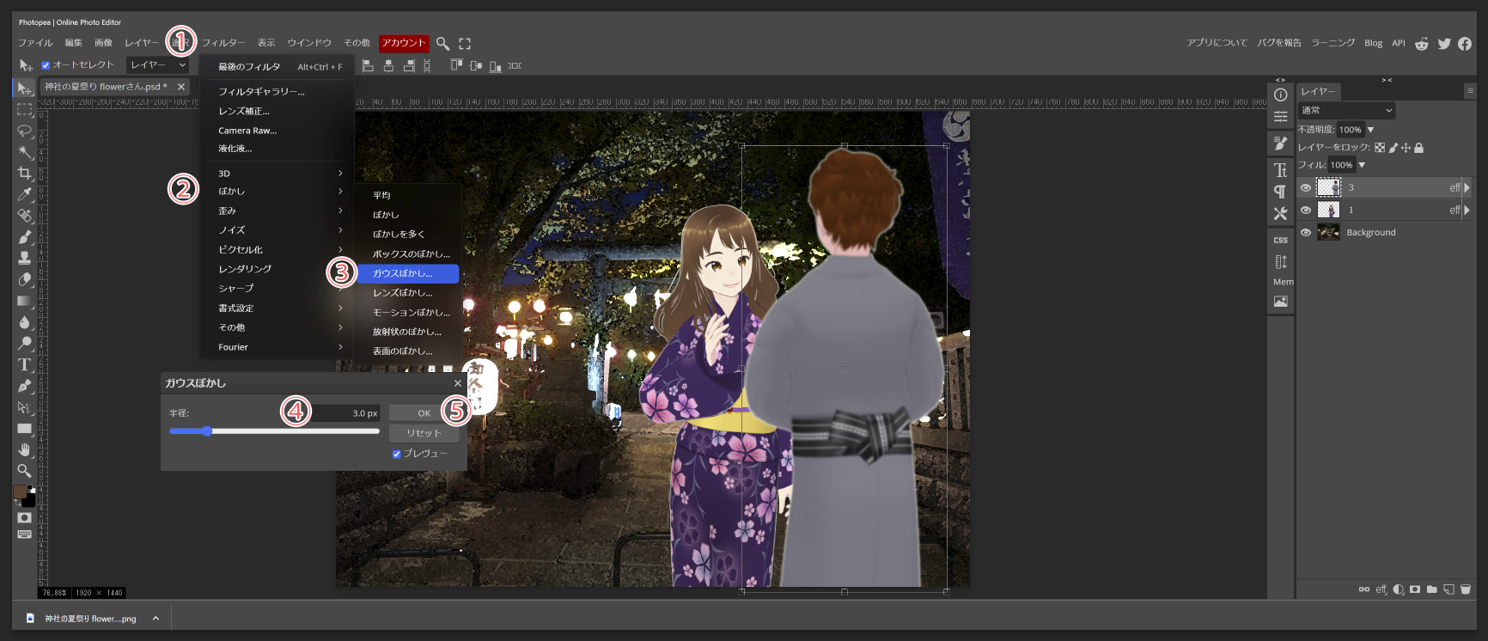The width and height of the screenshot is (1488, 641).
Task: Expand effects arrow on layer 3
Action: click(x=1467, y=187)
